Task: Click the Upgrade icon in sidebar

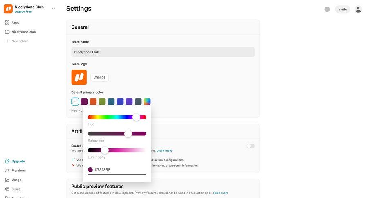Action: [7, 161]
